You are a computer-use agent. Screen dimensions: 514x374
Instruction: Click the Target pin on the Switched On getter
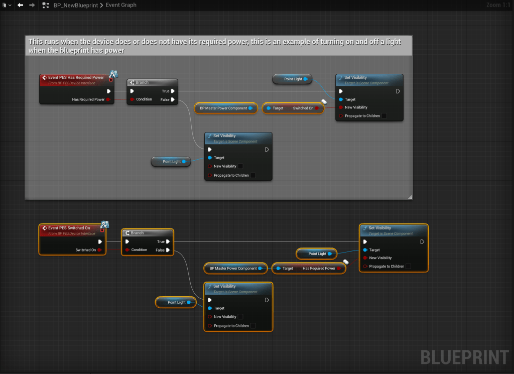click(x=269, y=108)
